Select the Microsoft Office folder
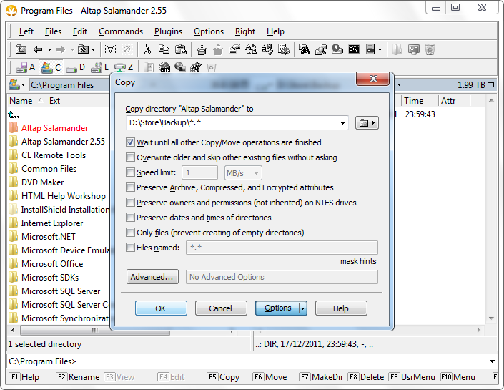The height and width of the screenshot is (390, 504). coord(52,264)
